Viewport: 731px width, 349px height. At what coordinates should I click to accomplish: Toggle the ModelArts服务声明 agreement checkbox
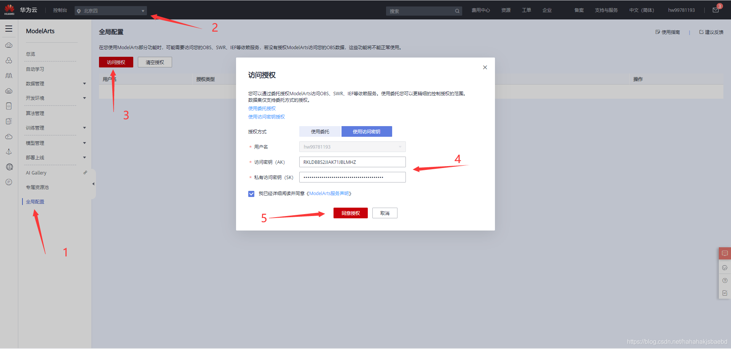pyautogui.click(x=251, y=194)
